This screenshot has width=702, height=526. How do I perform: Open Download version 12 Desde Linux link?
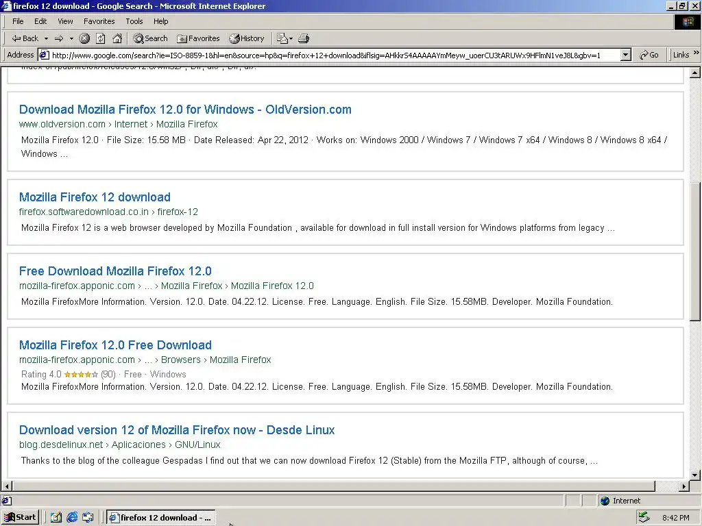(176, 430)
